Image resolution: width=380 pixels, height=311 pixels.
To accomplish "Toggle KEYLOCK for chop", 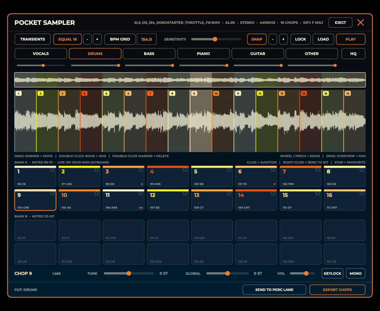I will point(332,274).
